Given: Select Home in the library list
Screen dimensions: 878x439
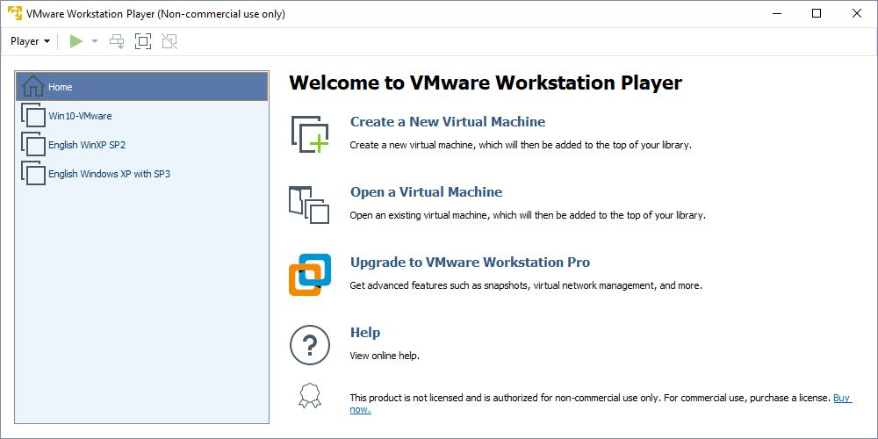Looking at the screenshot, I should click(x=141, y=87).
